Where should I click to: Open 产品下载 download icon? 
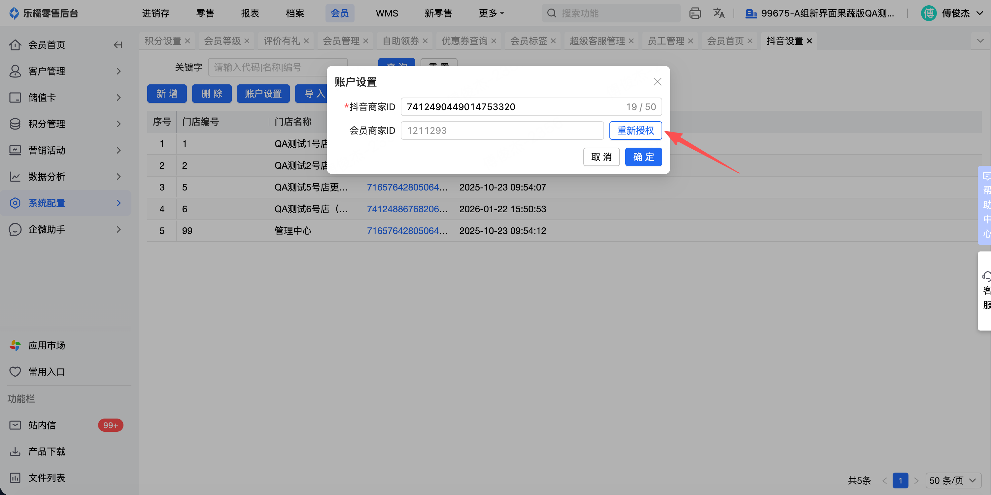[x=15, y=451]
